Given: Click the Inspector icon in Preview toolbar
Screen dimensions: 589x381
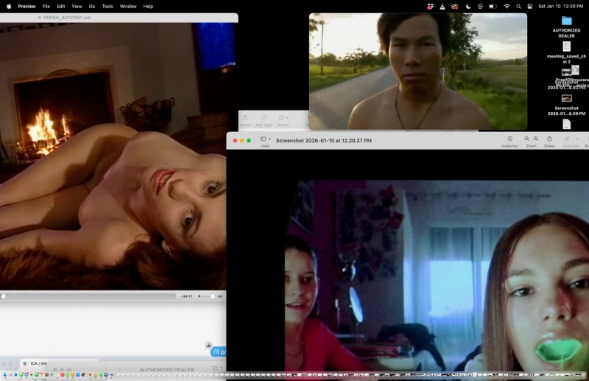Looking at the screenshot, I should (x=509, y=139).
